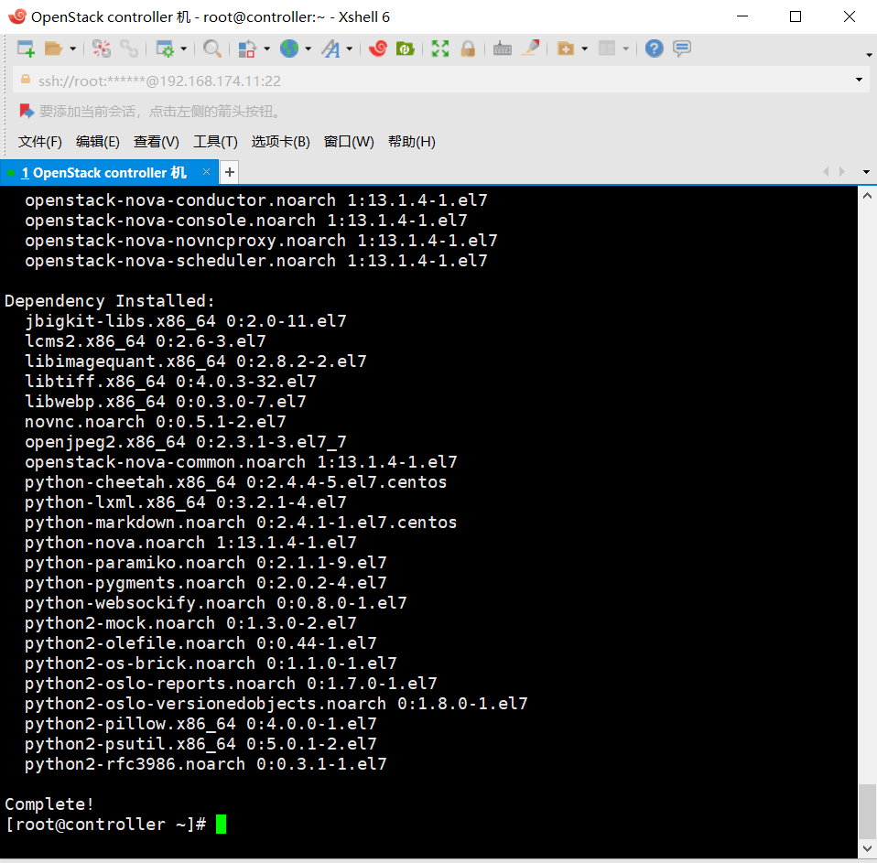Click the add current session bookmark icon

tap(27, 112)
